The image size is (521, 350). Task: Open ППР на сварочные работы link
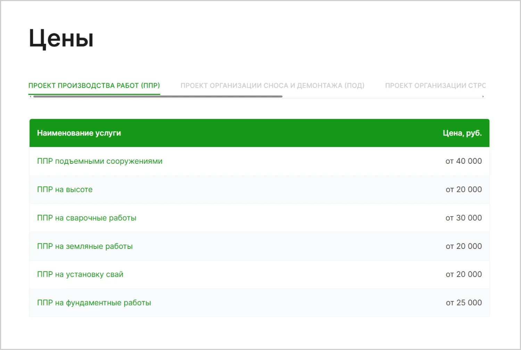pos(86,218)
